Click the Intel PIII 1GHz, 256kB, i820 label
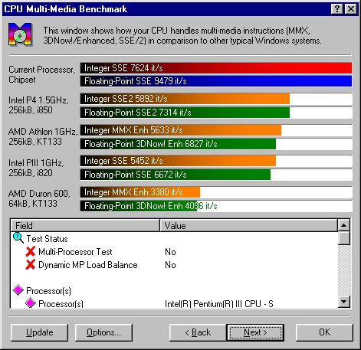The image size is (361, 350). pyautogui.click(x=36, y=168)
